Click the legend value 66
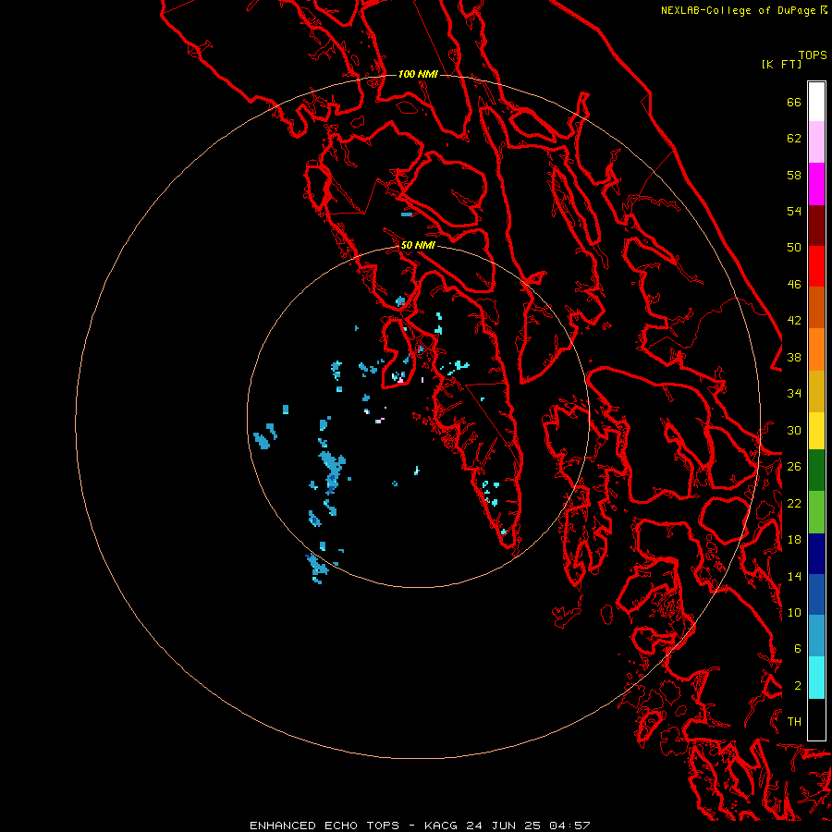The height and width of the screenshot is (832, 832). [x=794, y=102]
